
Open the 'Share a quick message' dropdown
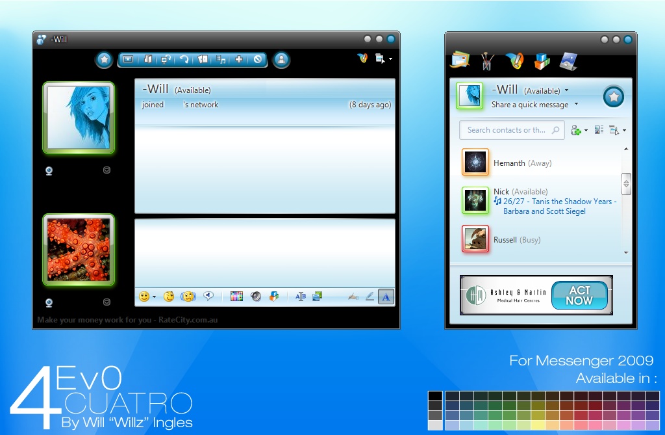pyautogui.click(x=577, y=104)
